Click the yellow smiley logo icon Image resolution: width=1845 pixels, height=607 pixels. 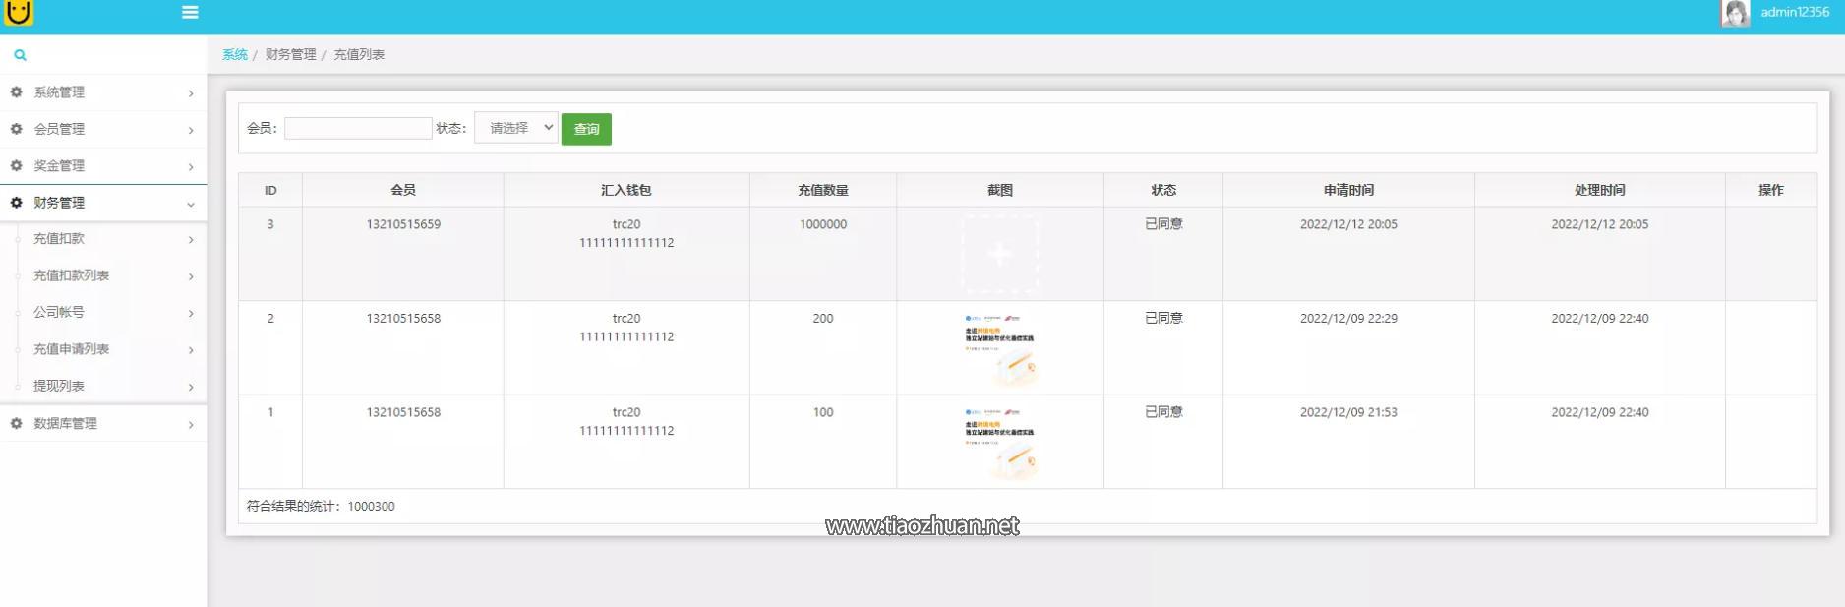pyautogui.click(x=19, y=12)
